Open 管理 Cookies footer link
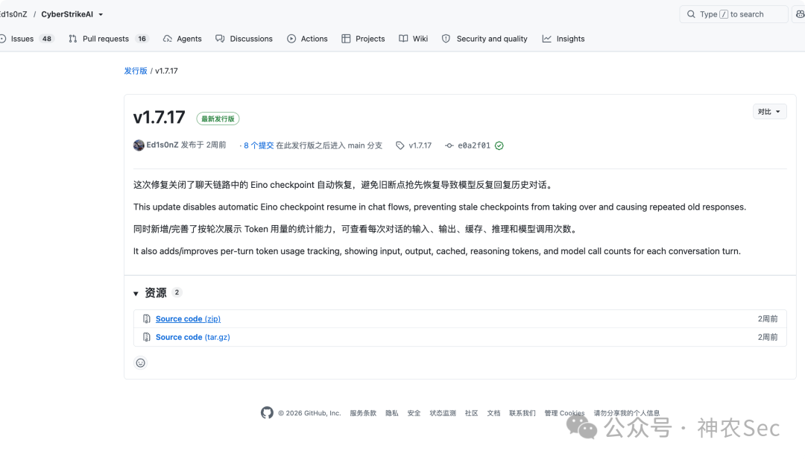Screen dimensions: 805x460 564,413
